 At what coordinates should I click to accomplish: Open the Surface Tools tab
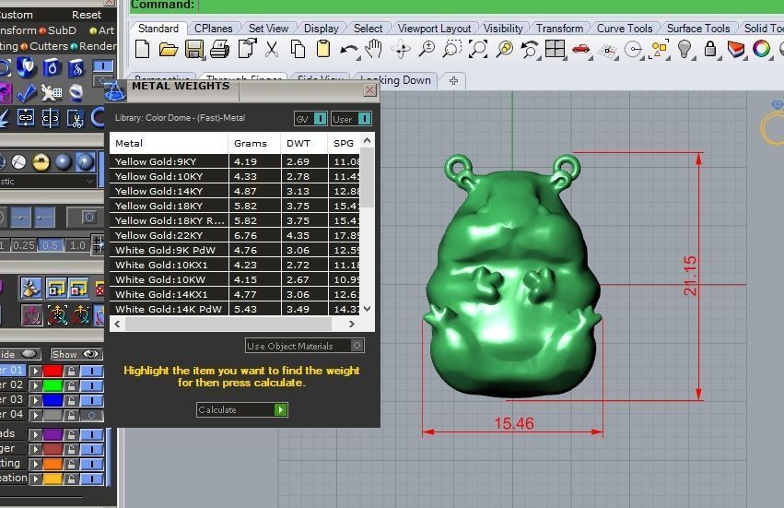click(x=698, y=29)
